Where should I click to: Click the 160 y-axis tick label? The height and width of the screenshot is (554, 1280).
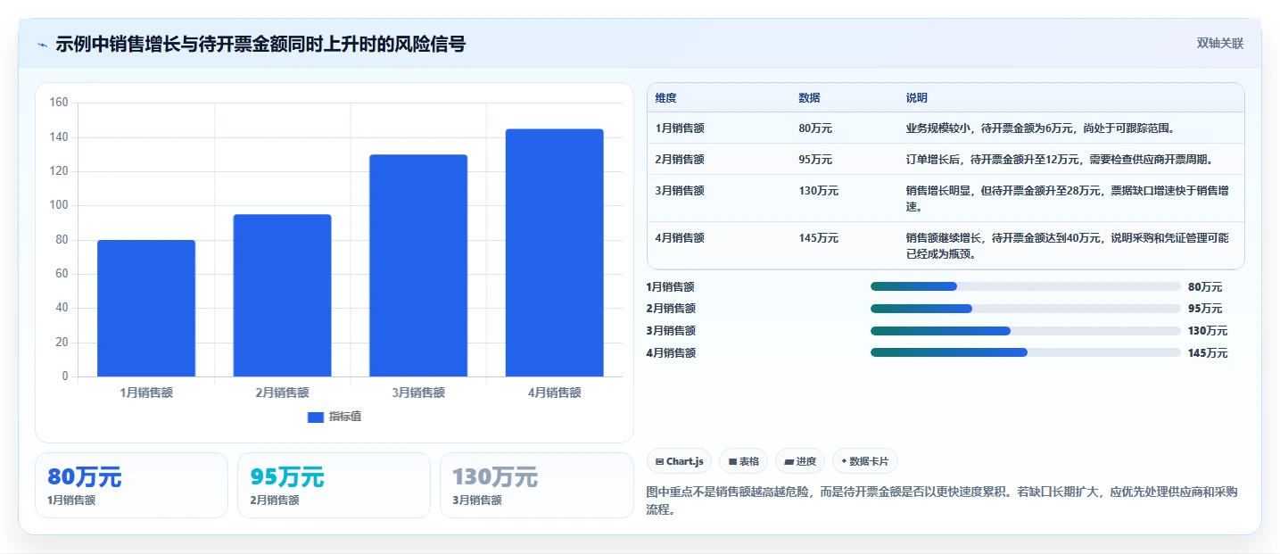coord(59,103)
